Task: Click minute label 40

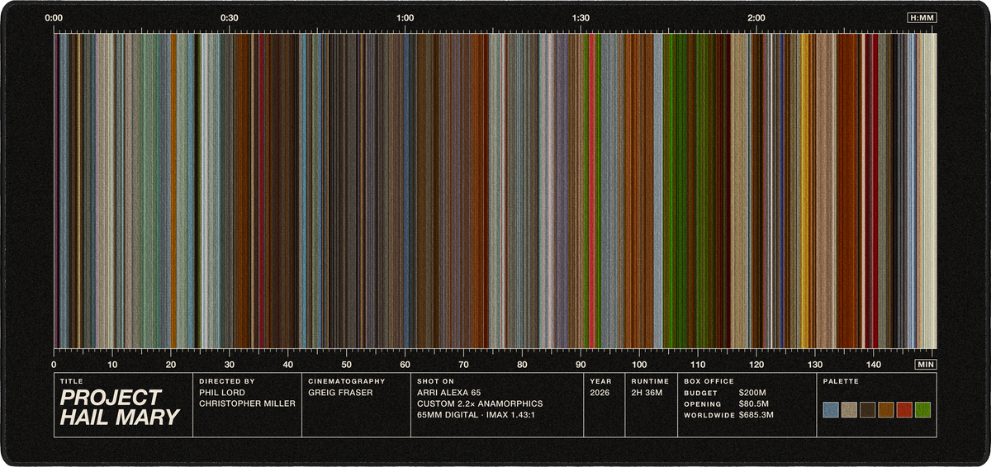Action: tap(288, 364)
